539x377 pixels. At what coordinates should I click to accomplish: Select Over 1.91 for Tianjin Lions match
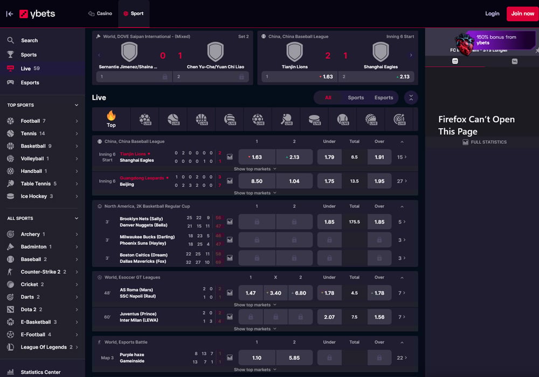click(379, 157)
